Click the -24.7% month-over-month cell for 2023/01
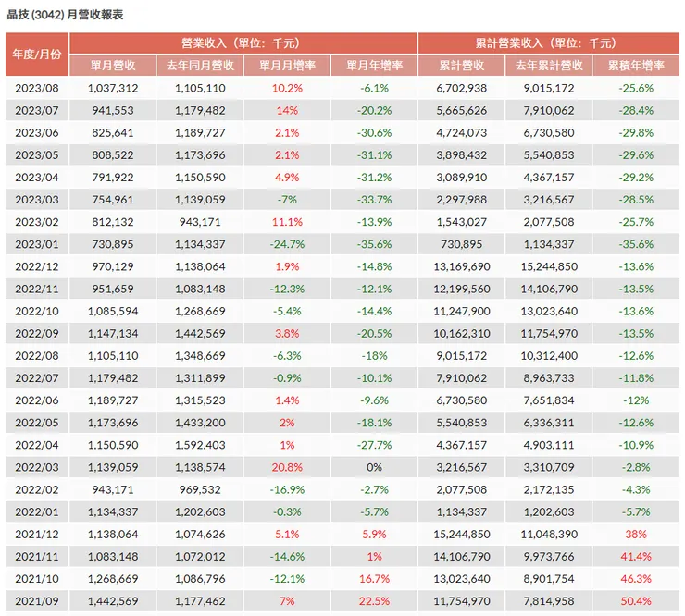Screen dimensions: 685x616 tap(287, 245)
